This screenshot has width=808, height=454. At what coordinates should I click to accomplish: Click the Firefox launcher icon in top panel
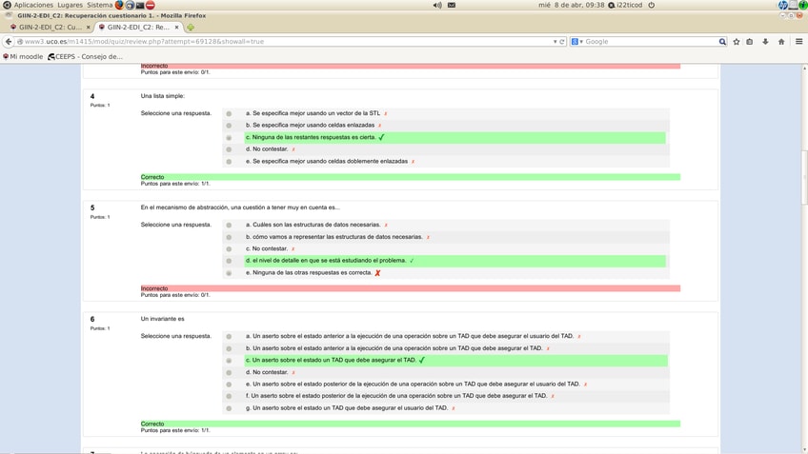pyautogui.click(x=119, y=5)
